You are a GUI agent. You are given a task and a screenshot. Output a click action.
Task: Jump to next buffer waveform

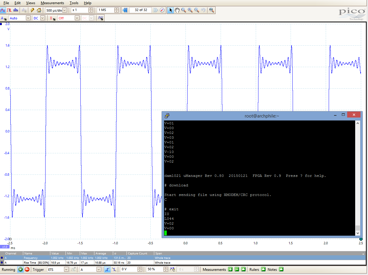pyautogui.click(x=156, y=10)
